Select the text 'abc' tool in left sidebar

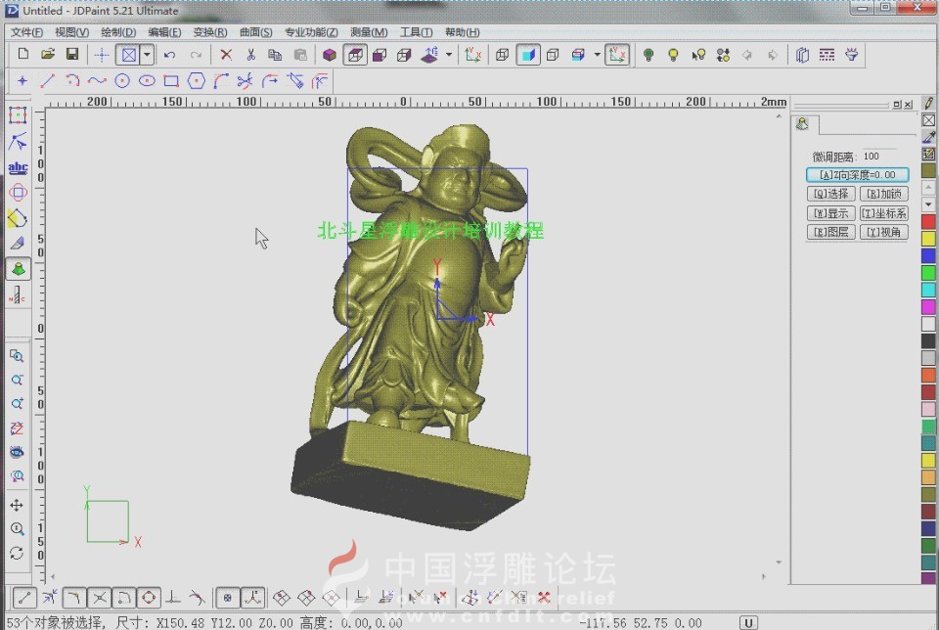click(x=18, y=167)
